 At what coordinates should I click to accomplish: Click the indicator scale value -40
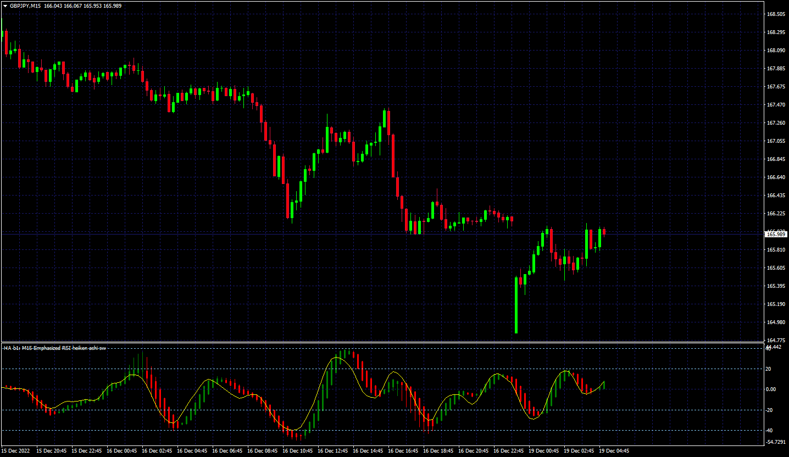click(770, 431)
